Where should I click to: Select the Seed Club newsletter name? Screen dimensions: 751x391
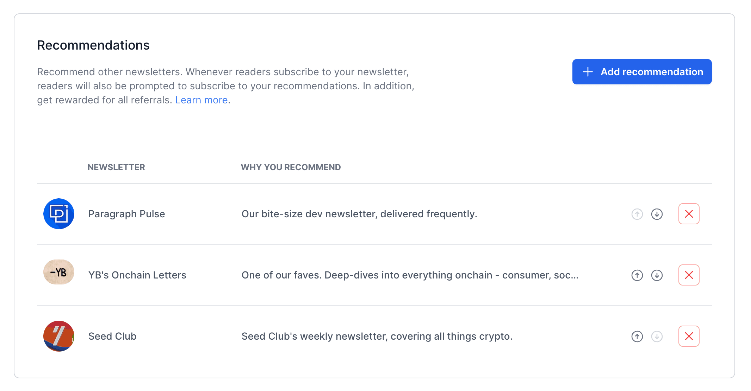tap(112, 336)
